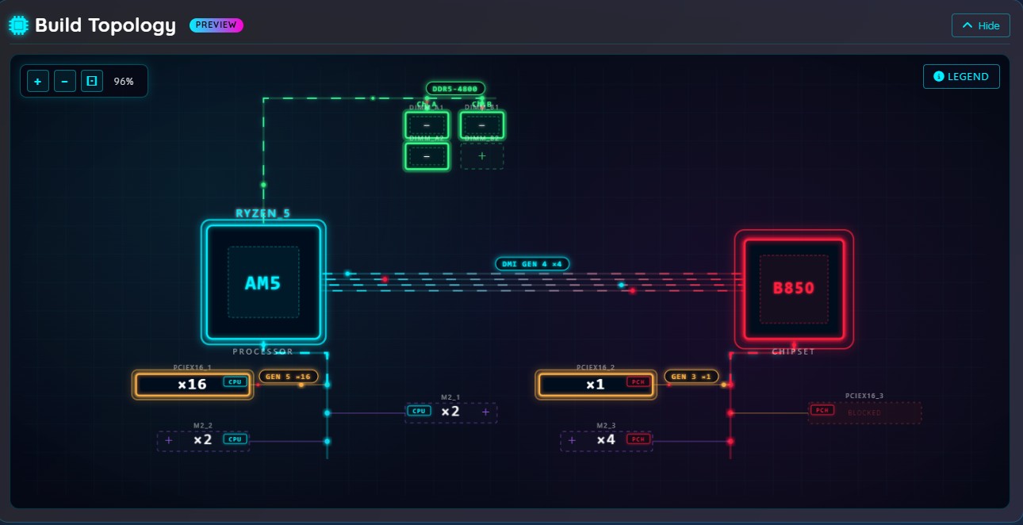Screen dimensions: 1023x525
Task: Click the GEN 3 x1 badge
Action: [692, 377]
